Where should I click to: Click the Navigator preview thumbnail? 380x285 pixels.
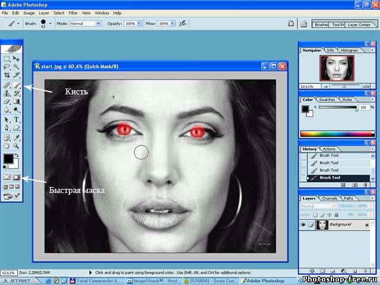(337, 68)
